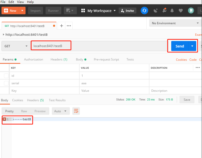The image size is (202, 158).
Task: Toggle the checkbox for serial param
Action: click(x=6, y=83)
